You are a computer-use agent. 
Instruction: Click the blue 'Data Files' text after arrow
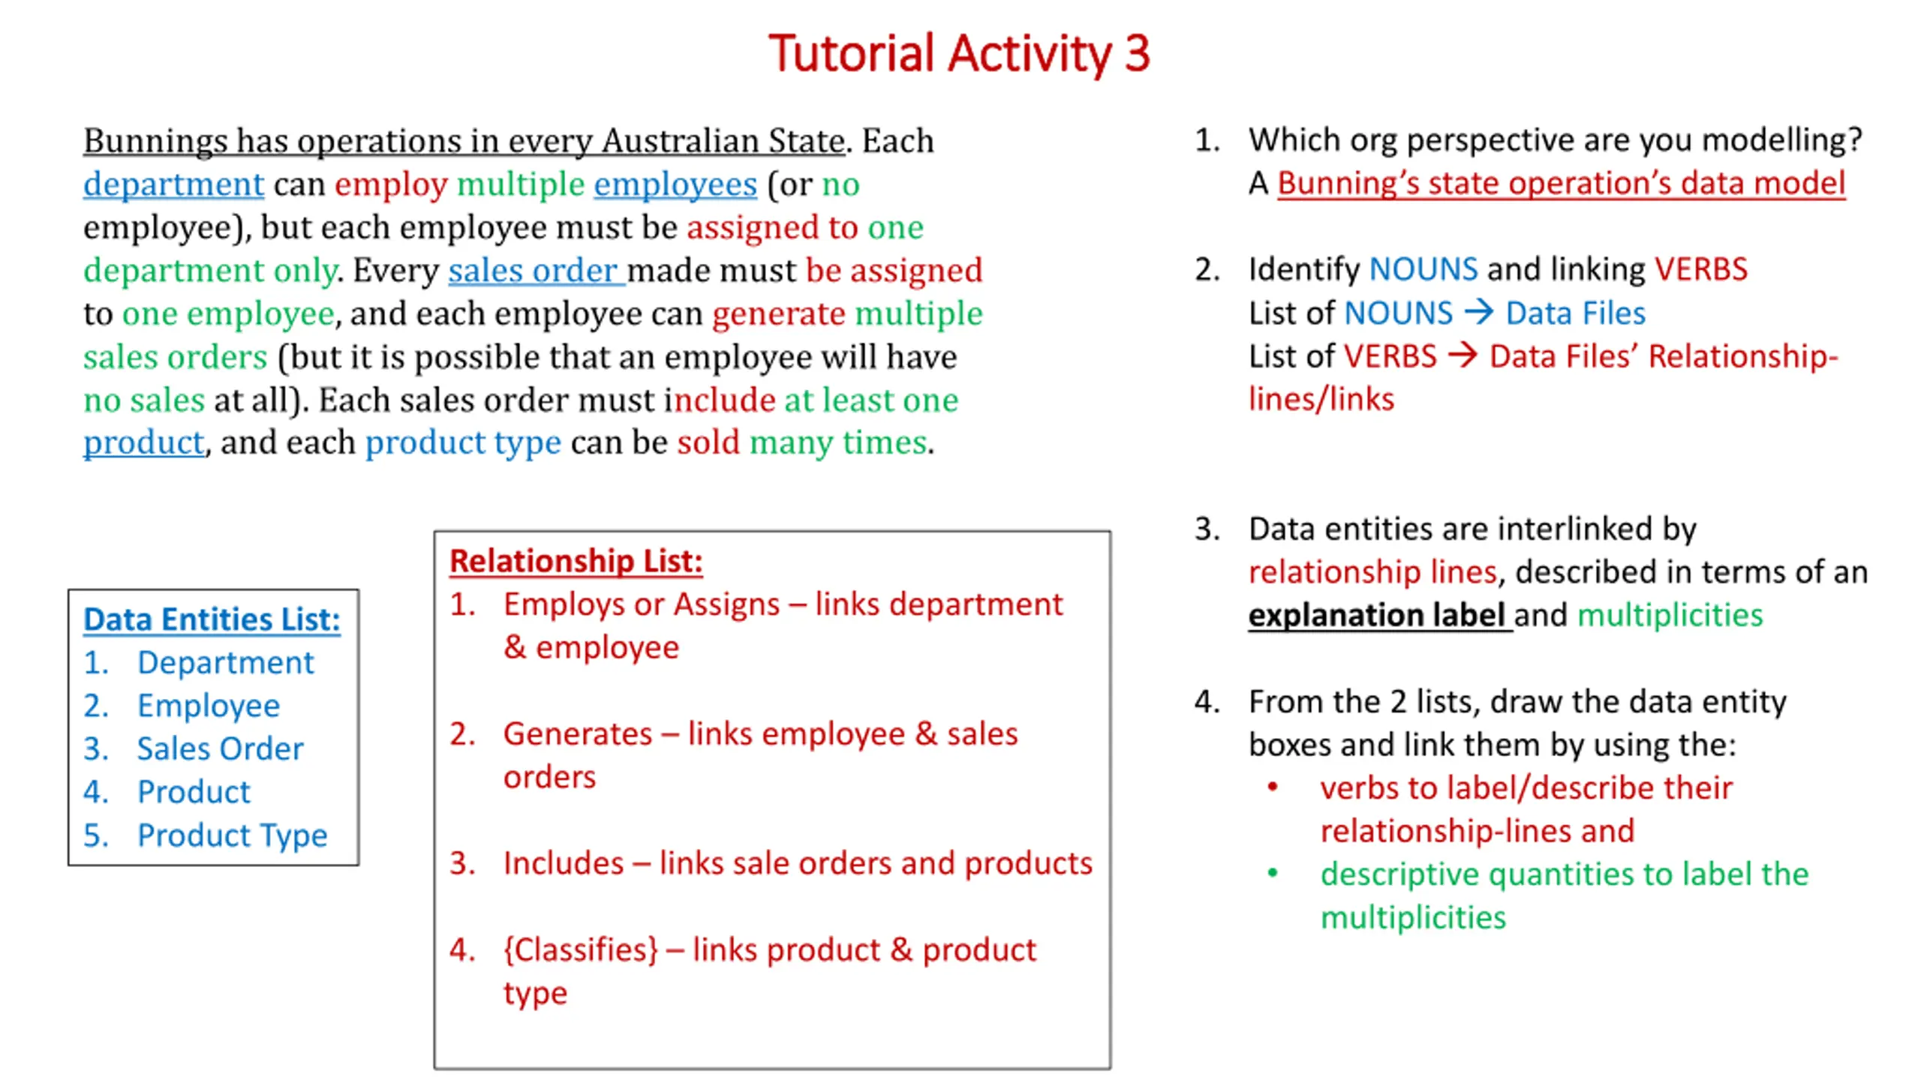coord(1575,313)
